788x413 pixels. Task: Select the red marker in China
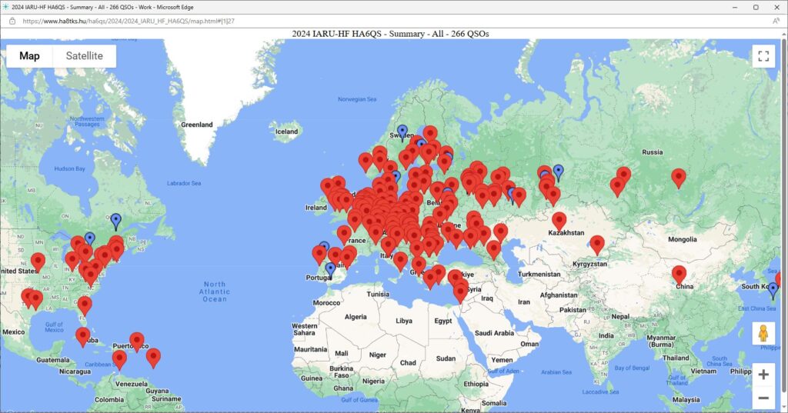pos(679,274)
